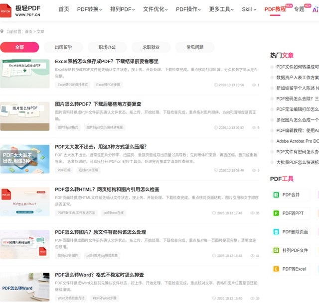Open hot article PDF密码怎么去除
319x306 pixels.
[298, 99]
